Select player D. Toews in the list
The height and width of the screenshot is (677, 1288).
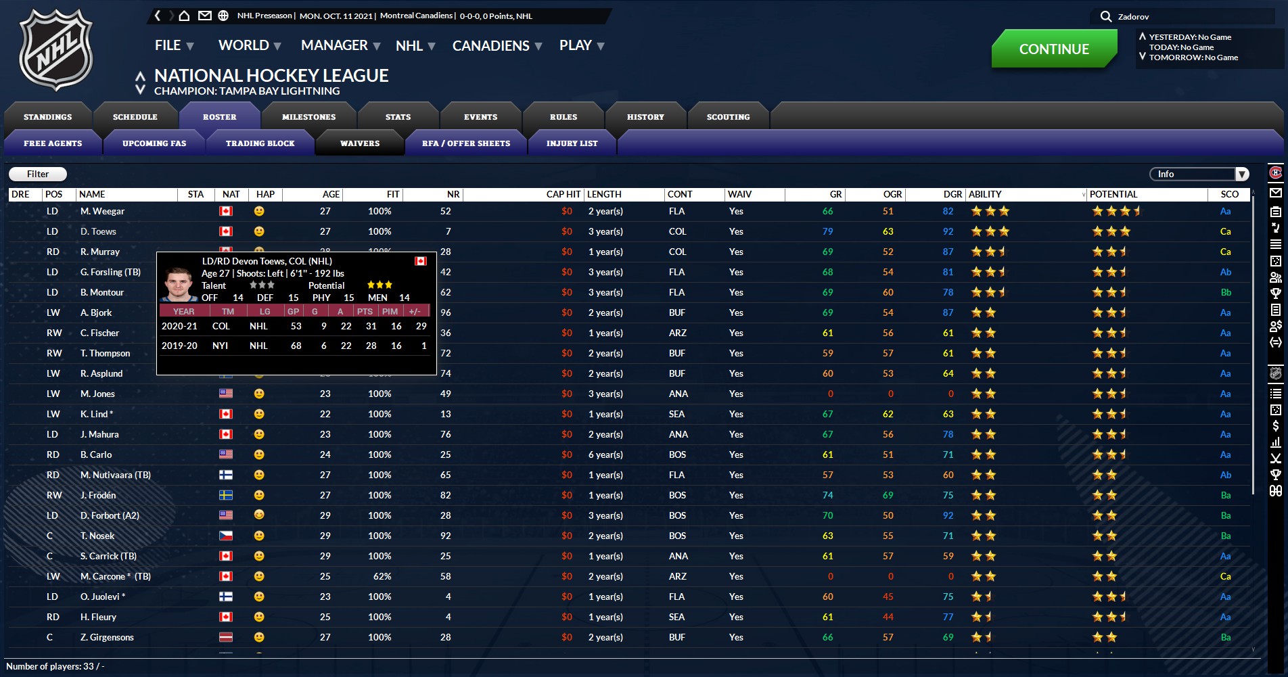[x=98, y=231]
